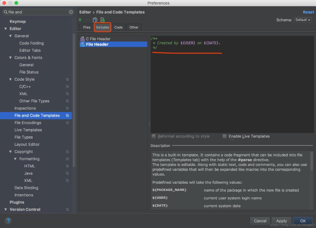The image size is (316, 228).
Task: Clear the search field with the x icon
Action: coord(70,12)
